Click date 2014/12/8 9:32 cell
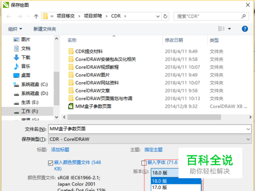The image size is (255, 191). [x=181, y=106]
